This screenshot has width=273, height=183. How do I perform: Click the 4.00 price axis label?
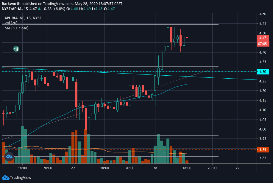point(263,129)
